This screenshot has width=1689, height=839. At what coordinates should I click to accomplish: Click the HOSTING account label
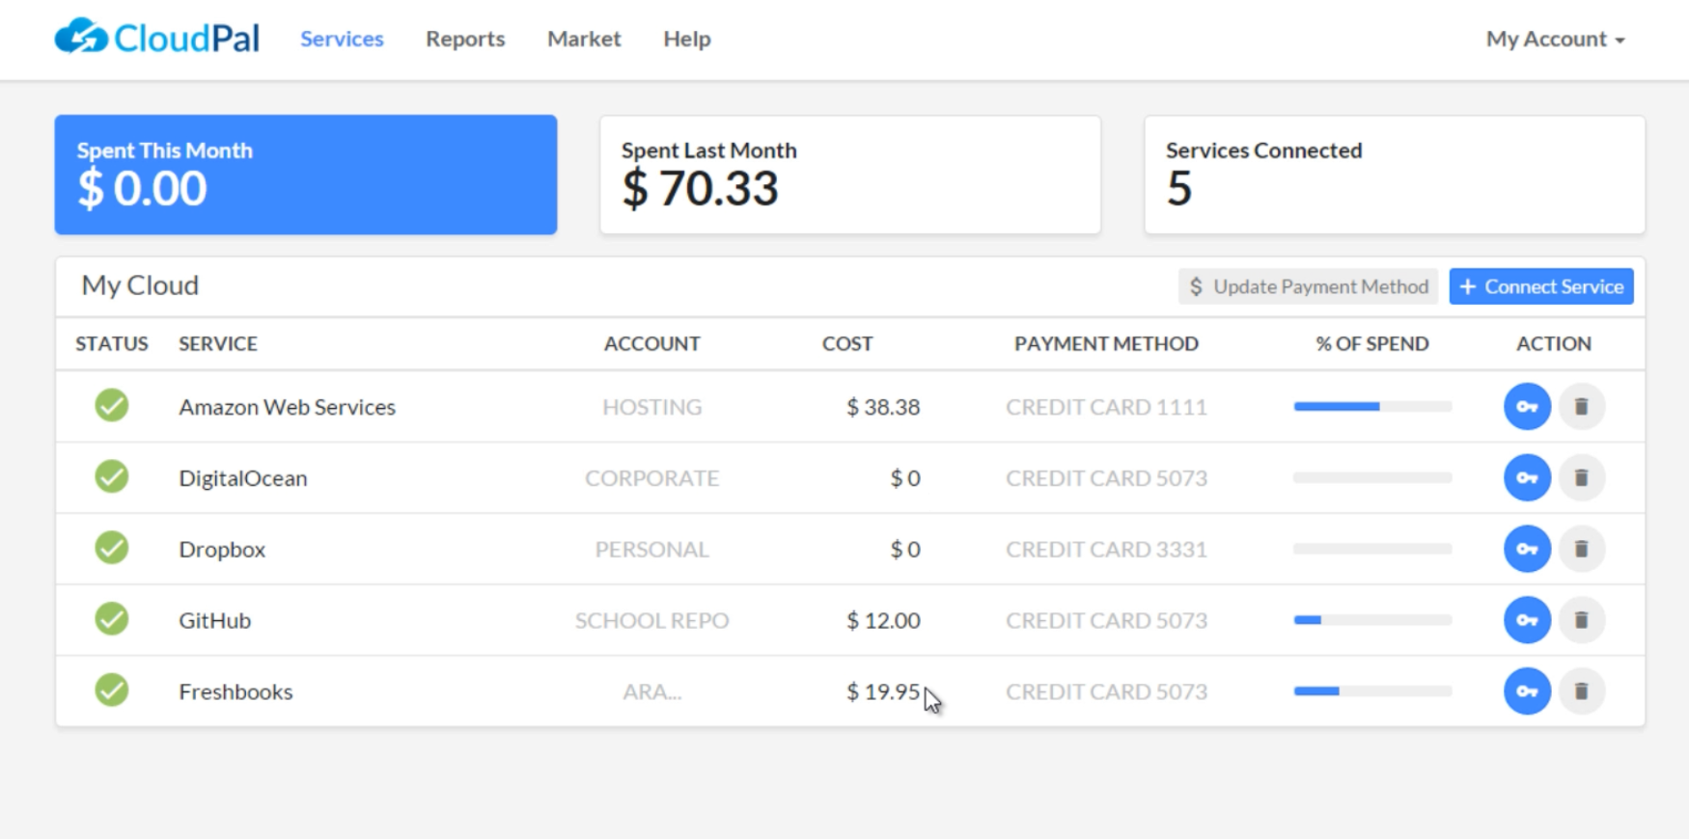(651, 407)
